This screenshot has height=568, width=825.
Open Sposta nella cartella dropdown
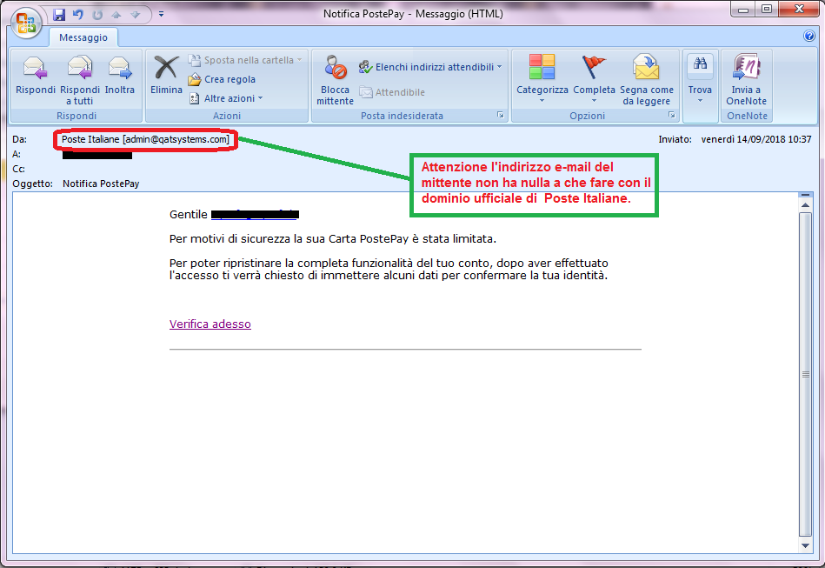coord(246,60)
